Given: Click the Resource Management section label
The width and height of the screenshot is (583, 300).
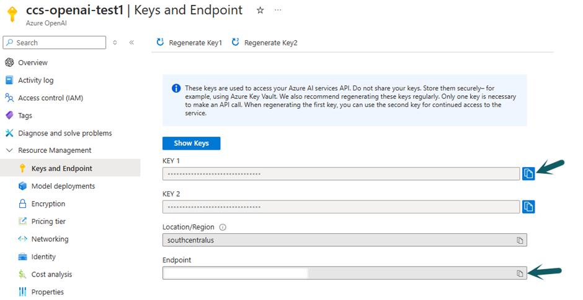Looking at the screenshot, I should [55, 150].
